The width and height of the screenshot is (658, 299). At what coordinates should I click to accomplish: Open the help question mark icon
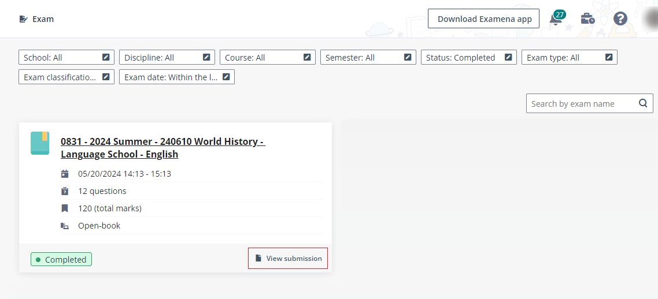(x=620, y=19)
